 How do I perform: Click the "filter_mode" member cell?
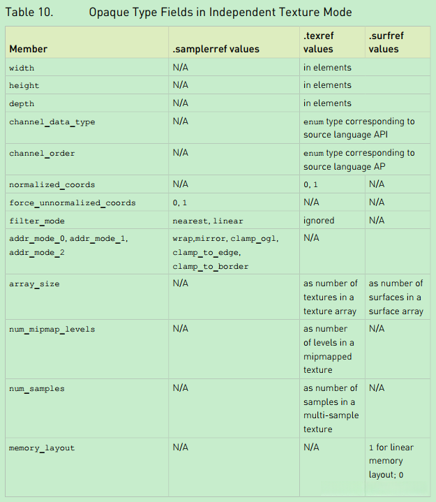click(38, 221)
